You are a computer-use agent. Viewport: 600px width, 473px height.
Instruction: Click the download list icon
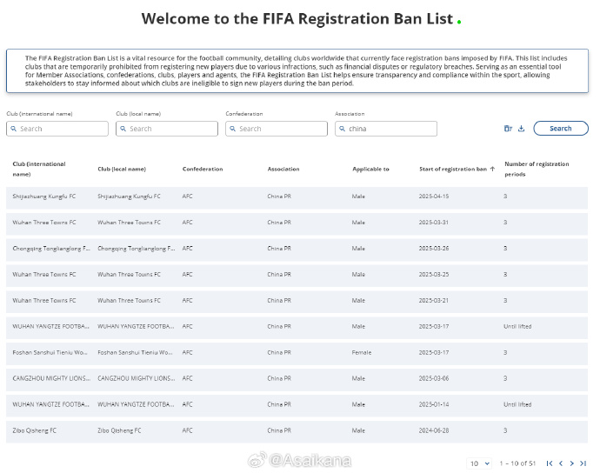[x=521, y=129]
